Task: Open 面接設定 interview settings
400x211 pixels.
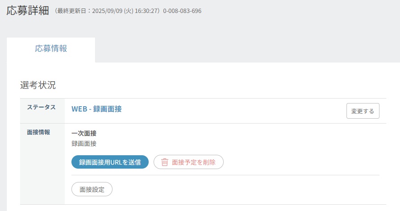Action: point(92,189)
